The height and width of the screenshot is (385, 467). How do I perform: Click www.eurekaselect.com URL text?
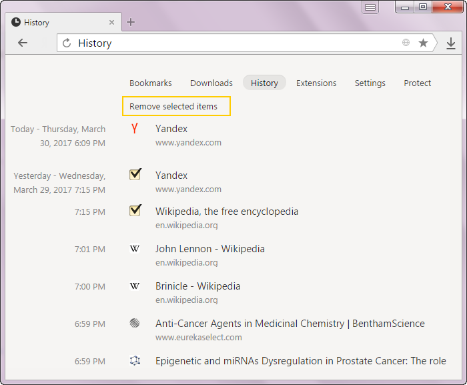[199, 338]
